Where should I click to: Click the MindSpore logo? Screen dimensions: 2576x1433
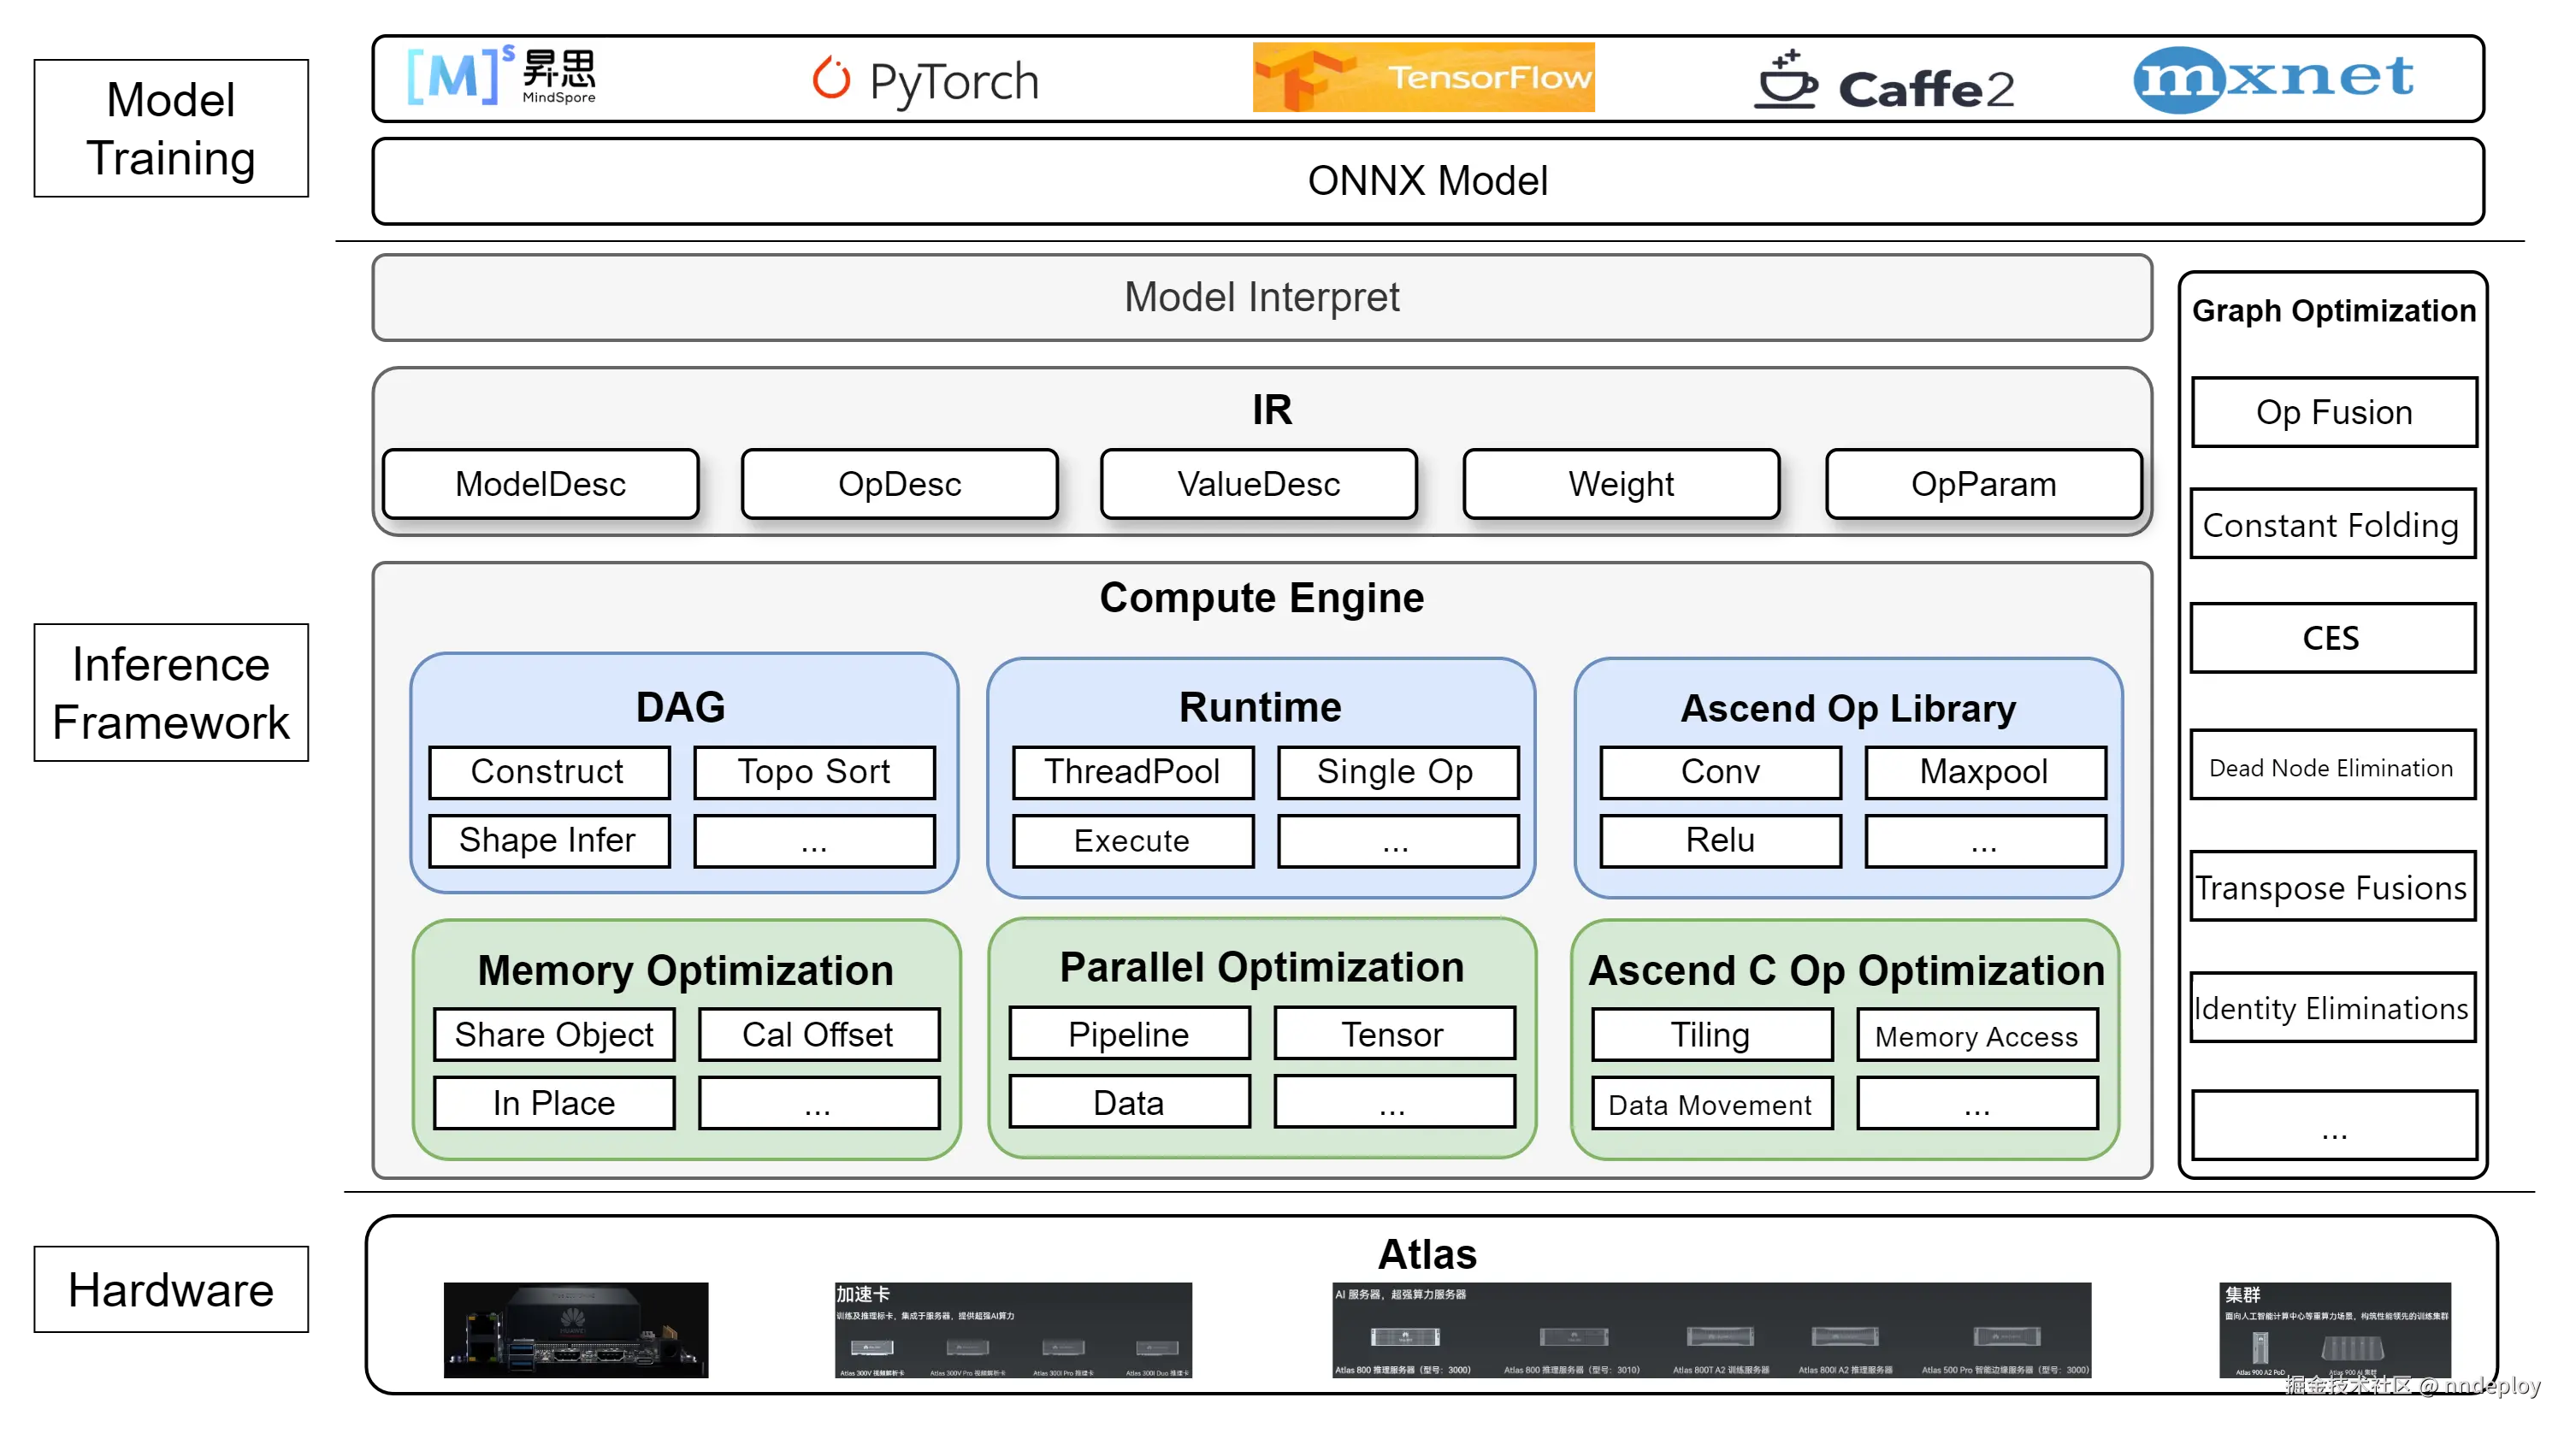click(x=502, y=75)
